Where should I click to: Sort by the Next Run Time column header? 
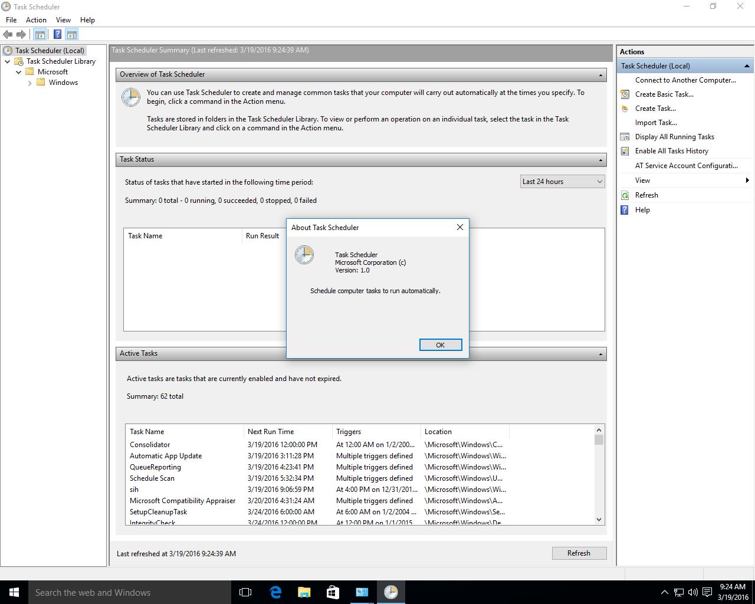click(288, 432)
